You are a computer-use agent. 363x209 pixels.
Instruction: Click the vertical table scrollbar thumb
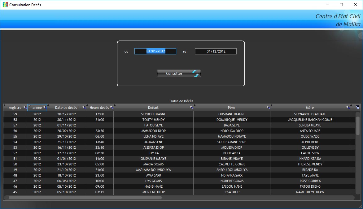[358, 125]
